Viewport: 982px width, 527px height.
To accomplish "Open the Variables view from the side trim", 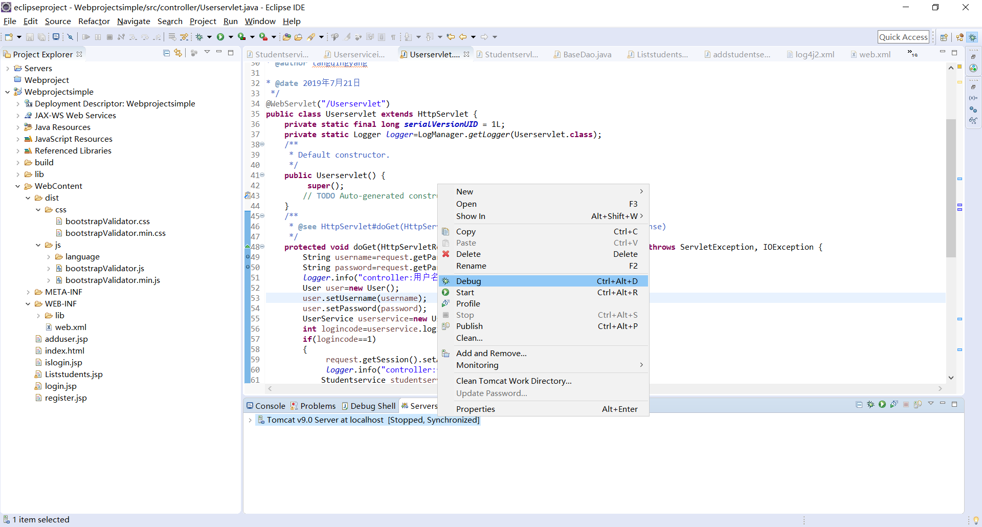I will point(973,98).
